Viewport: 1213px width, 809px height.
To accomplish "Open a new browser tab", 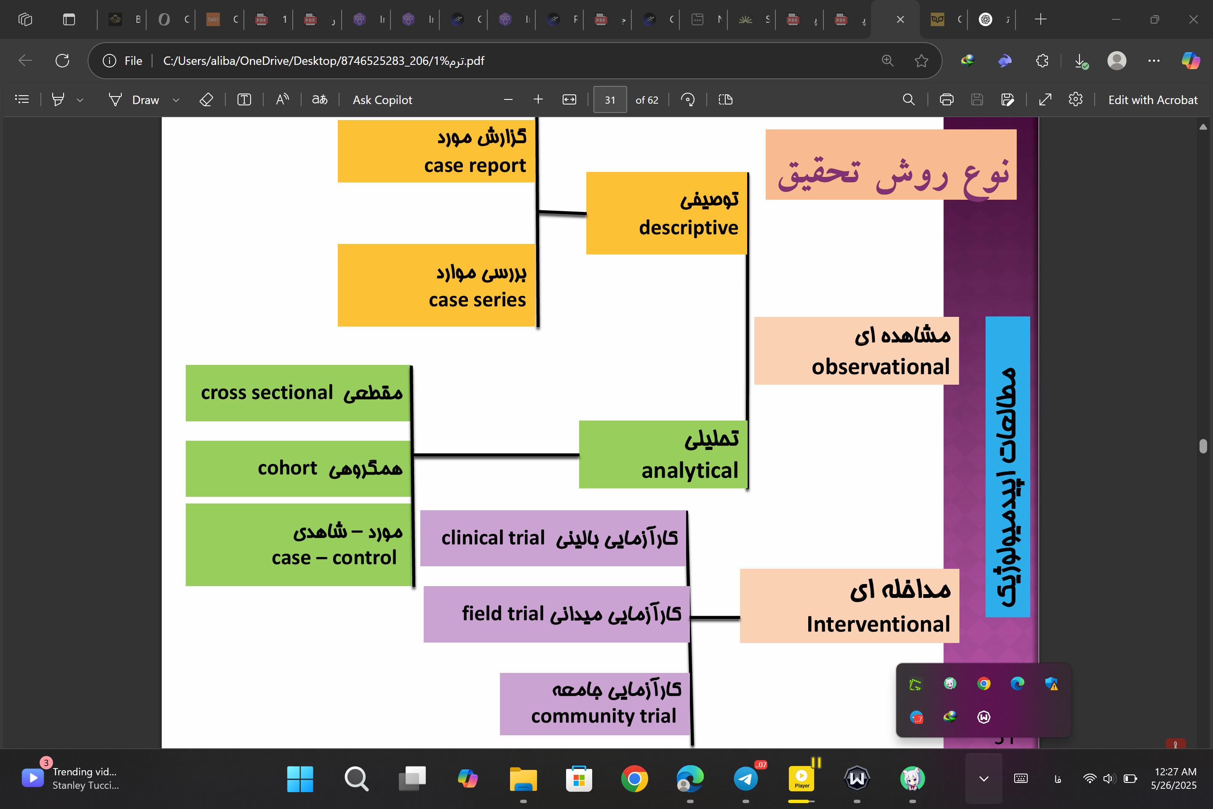I will coord(1040,20).
